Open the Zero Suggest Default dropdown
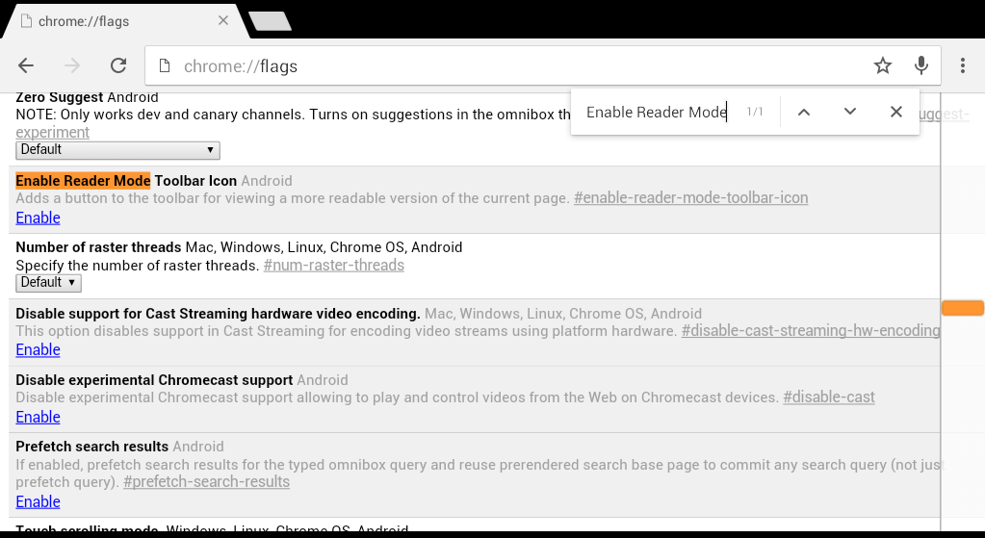985x538 pixels. [117, 150]
